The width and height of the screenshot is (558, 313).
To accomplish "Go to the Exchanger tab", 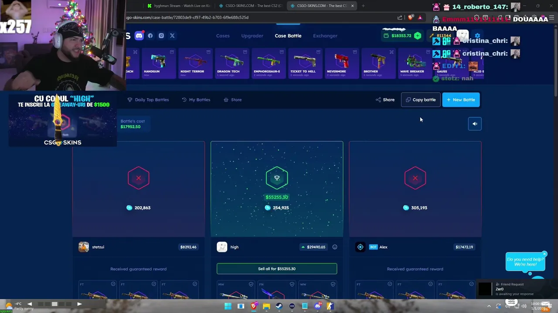I will (325, 36).
